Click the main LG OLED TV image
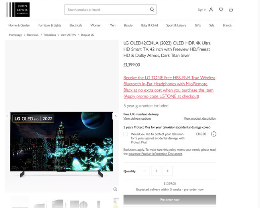The image size is (260, 208). tap(61, 144)
